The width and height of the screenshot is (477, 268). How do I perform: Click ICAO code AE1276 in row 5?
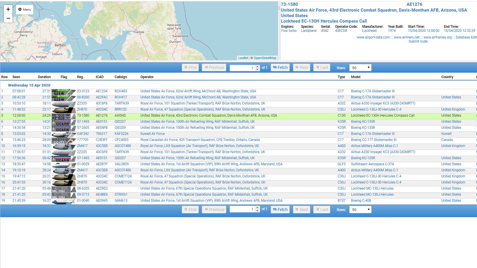click(x=102, y=115)
